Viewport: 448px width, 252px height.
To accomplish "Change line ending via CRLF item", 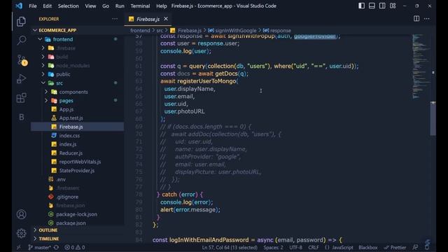I will point(314,247).
